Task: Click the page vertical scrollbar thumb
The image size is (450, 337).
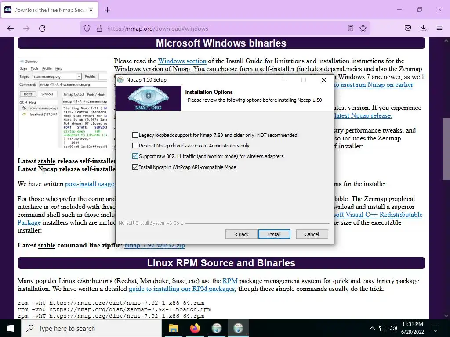Action: (x=446, y=149)
